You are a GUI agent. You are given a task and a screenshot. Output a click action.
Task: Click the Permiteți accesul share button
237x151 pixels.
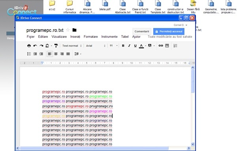[x=169, y=32]
